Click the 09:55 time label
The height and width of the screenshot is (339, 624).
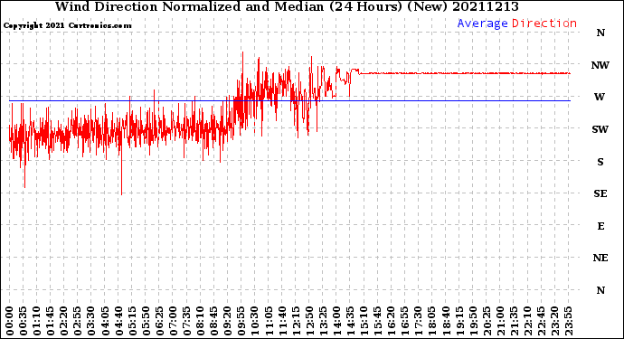point(241,321)
